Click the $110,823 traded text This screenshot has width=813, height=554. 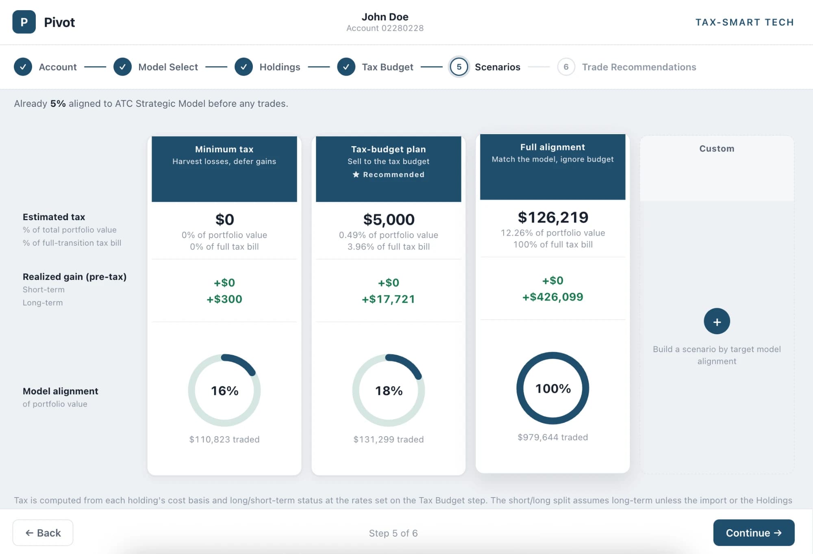pos(224,439)
